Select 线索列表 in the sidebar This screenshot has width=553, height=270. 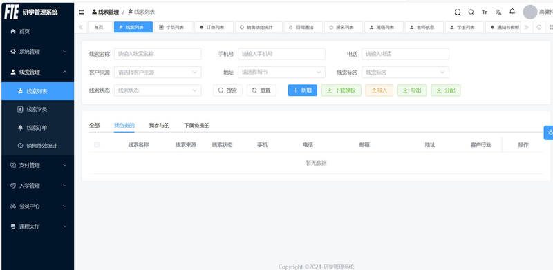38,91
